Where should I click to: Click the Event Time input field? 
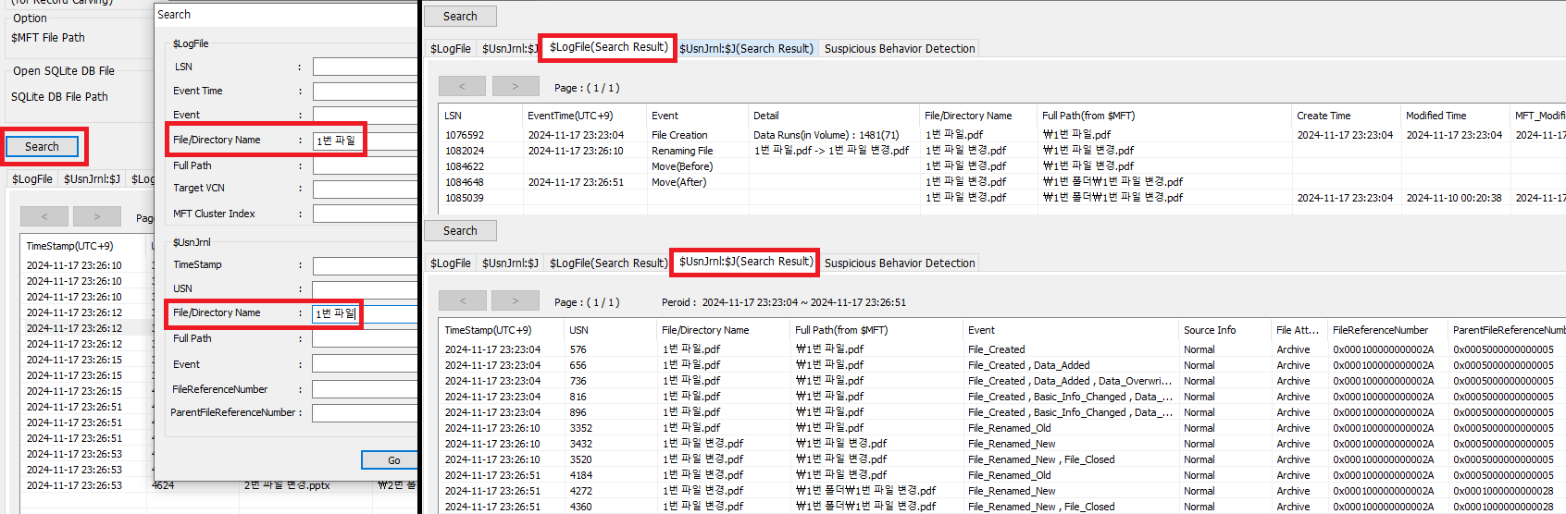click(365, 92)
